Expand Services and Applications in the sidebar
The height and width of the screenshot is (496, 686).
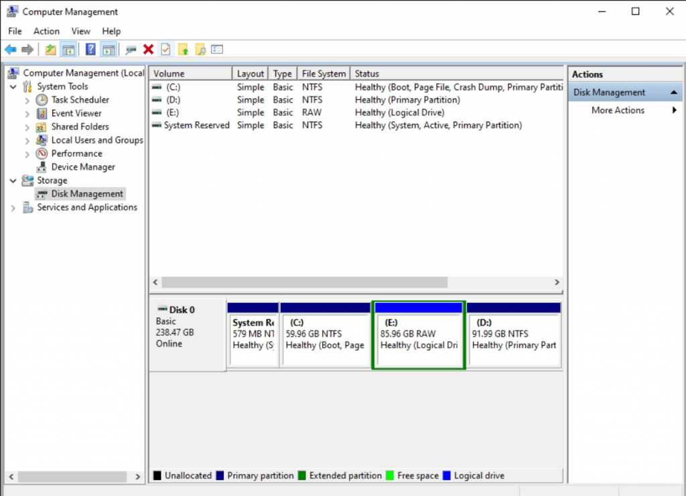(13, 208)
